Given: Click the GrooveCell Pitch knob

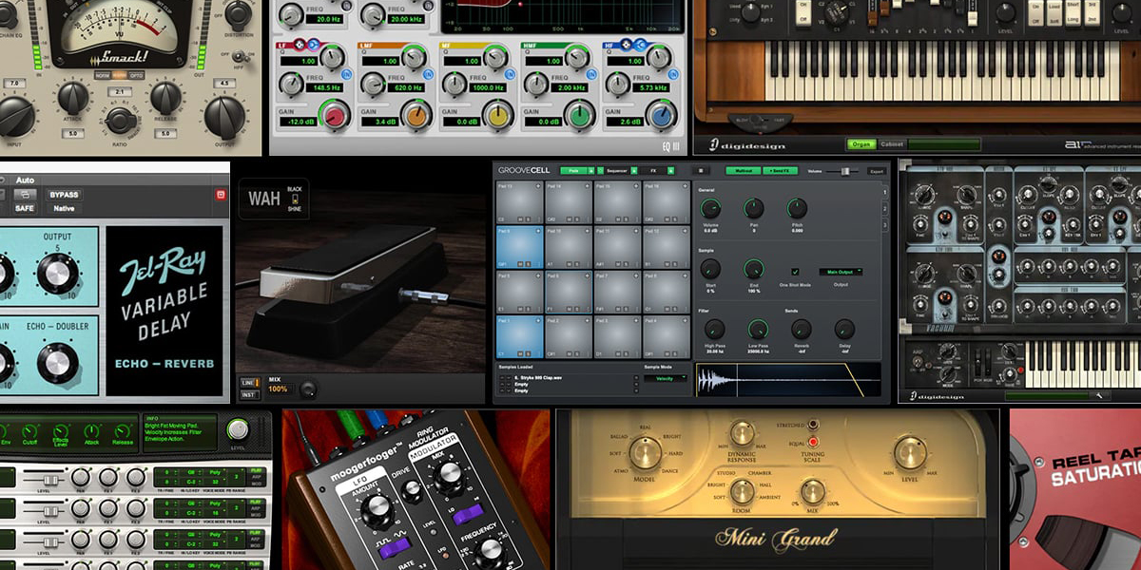Looking at the screenshot, I should 797,210.
